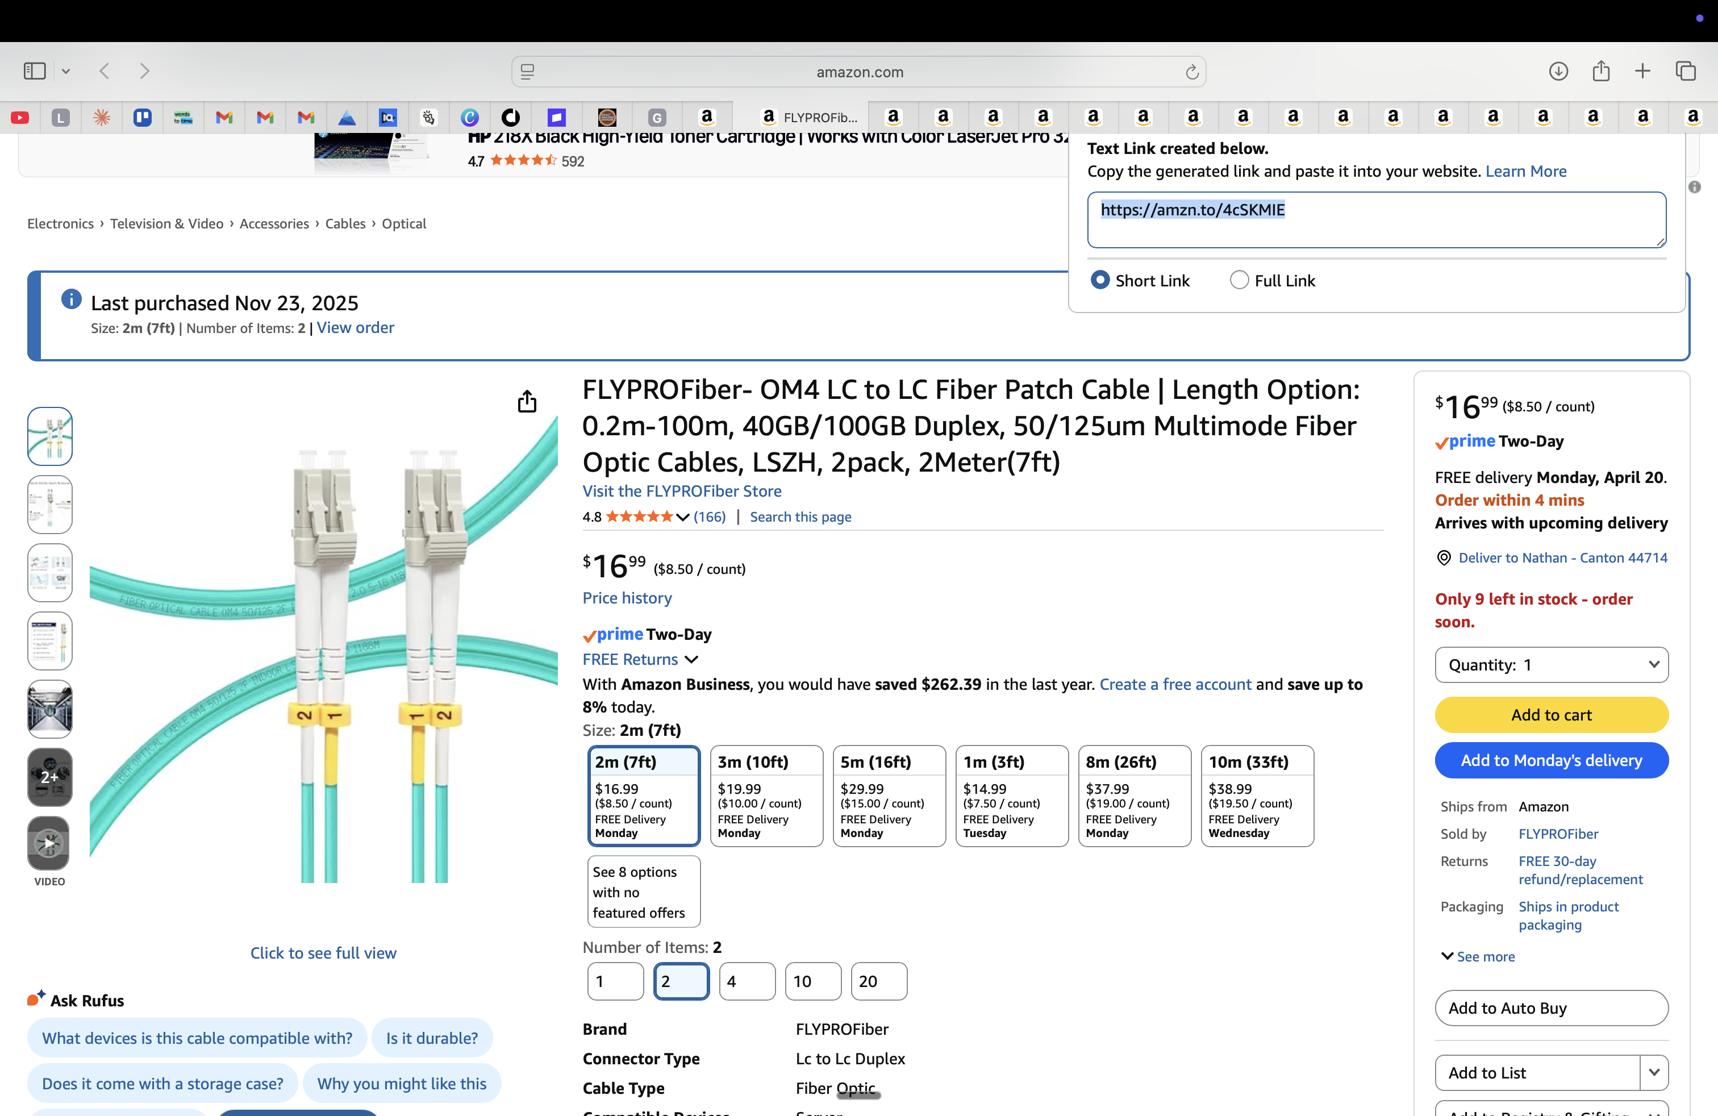
Task: Navigate to Accessories breadcrumb
Action: tap(274, 223)
